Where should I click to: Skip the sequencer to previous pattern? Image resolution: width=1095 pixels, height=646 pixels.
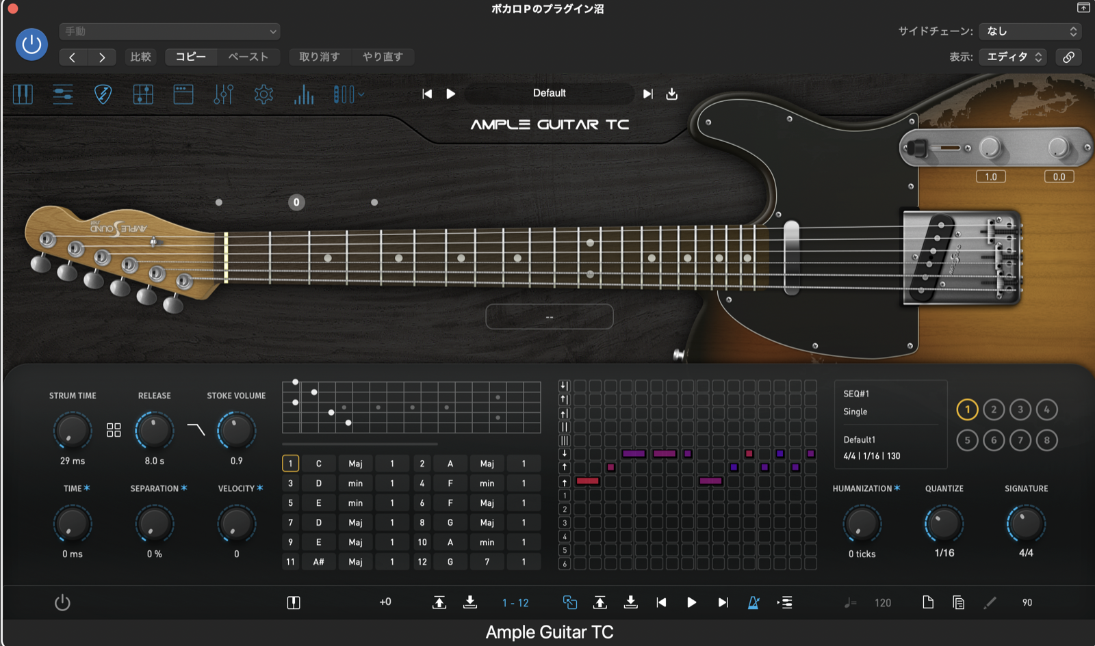661,602
